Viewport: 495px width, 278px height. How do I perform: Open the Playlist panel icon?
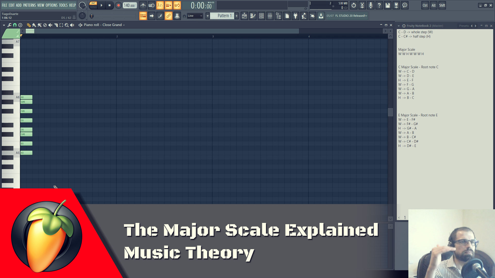244,16
